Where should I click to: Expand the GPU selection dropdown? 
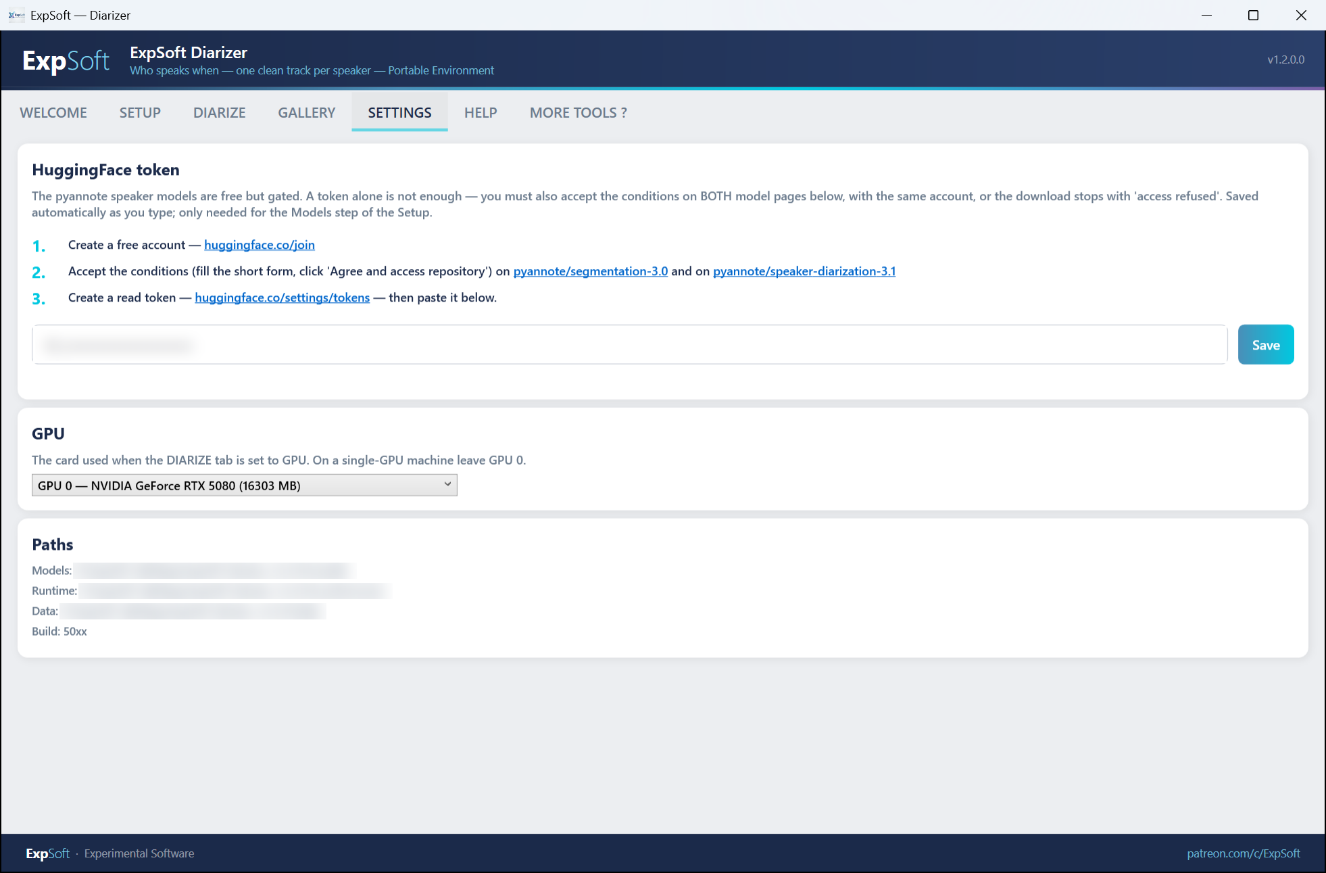point(245,485)
